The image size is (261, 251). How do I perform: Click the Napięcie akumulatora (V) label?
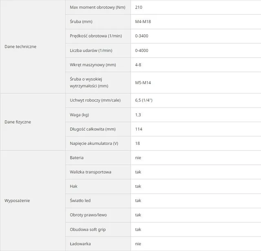pos(94,143)
